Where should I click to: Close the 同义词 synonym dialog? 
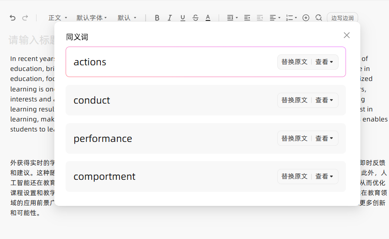(x=346, y=35)
